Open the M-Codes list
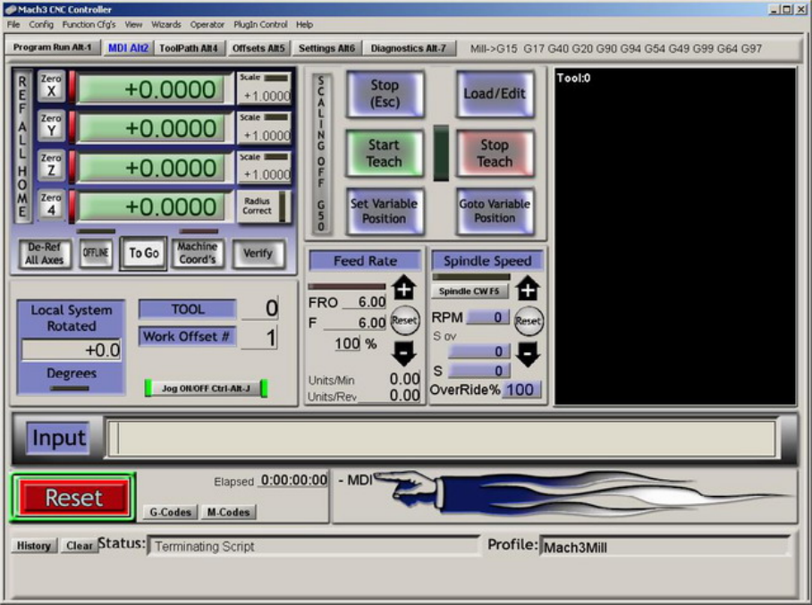The width and height of the screenshot is (812, 605). (228, 512)
